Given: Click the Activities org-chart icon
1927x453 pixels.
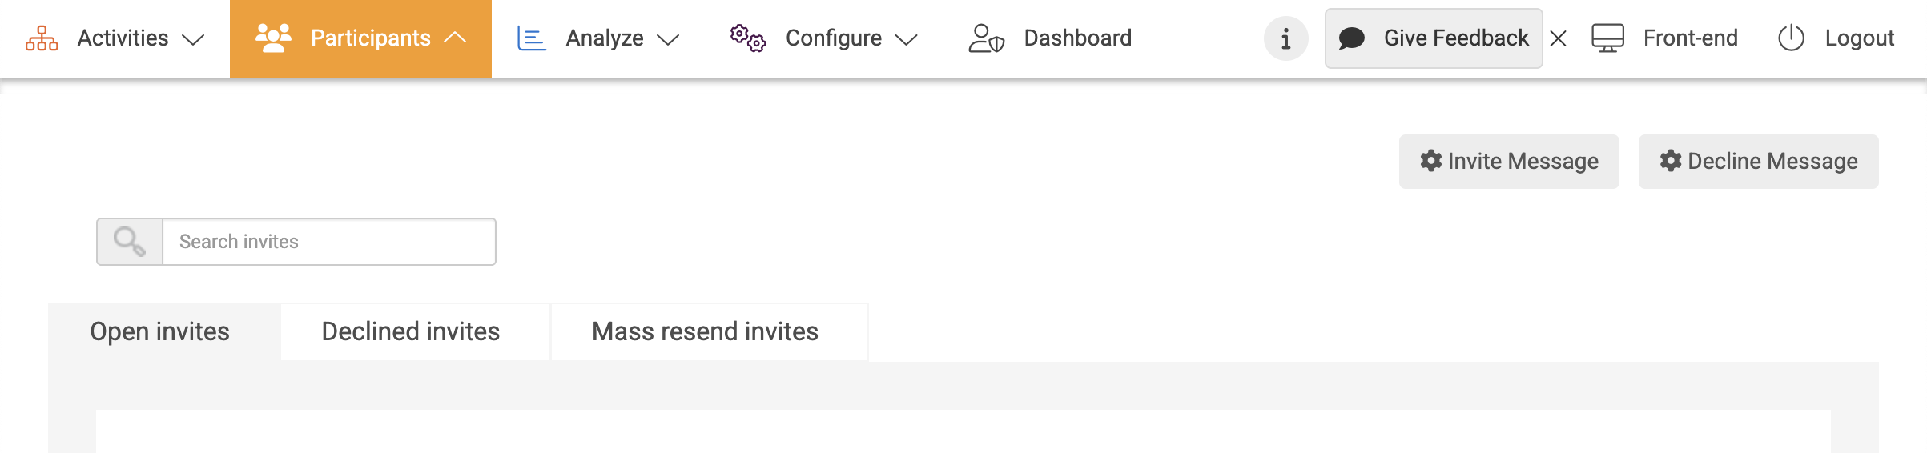Looking at the screenshot, I should 42,38.
